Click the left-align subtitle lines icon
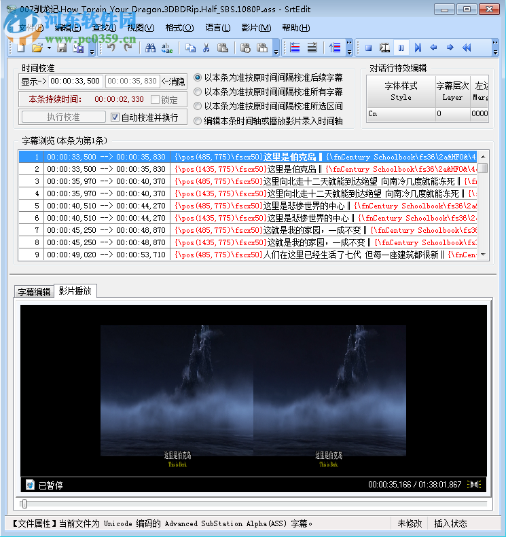The image size is (506, 537). point(295,48)
